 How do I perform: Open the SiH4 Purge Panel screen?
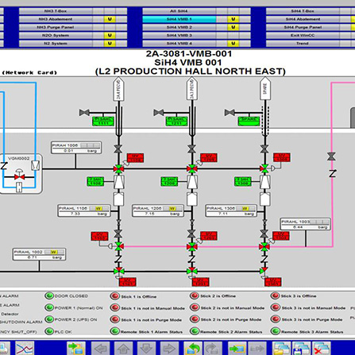coord(303,27)
